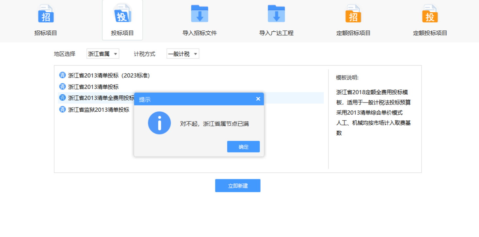The height and width of the screenshot is (237, 479).
Task: Click the info icon in the 提示 dialog
Action: tap(159, 123)
